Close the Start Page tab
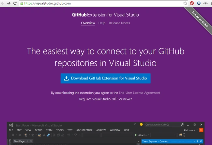The width and height of the screenshot is (212, 145). pyautogui.click(x=31, y=141)
